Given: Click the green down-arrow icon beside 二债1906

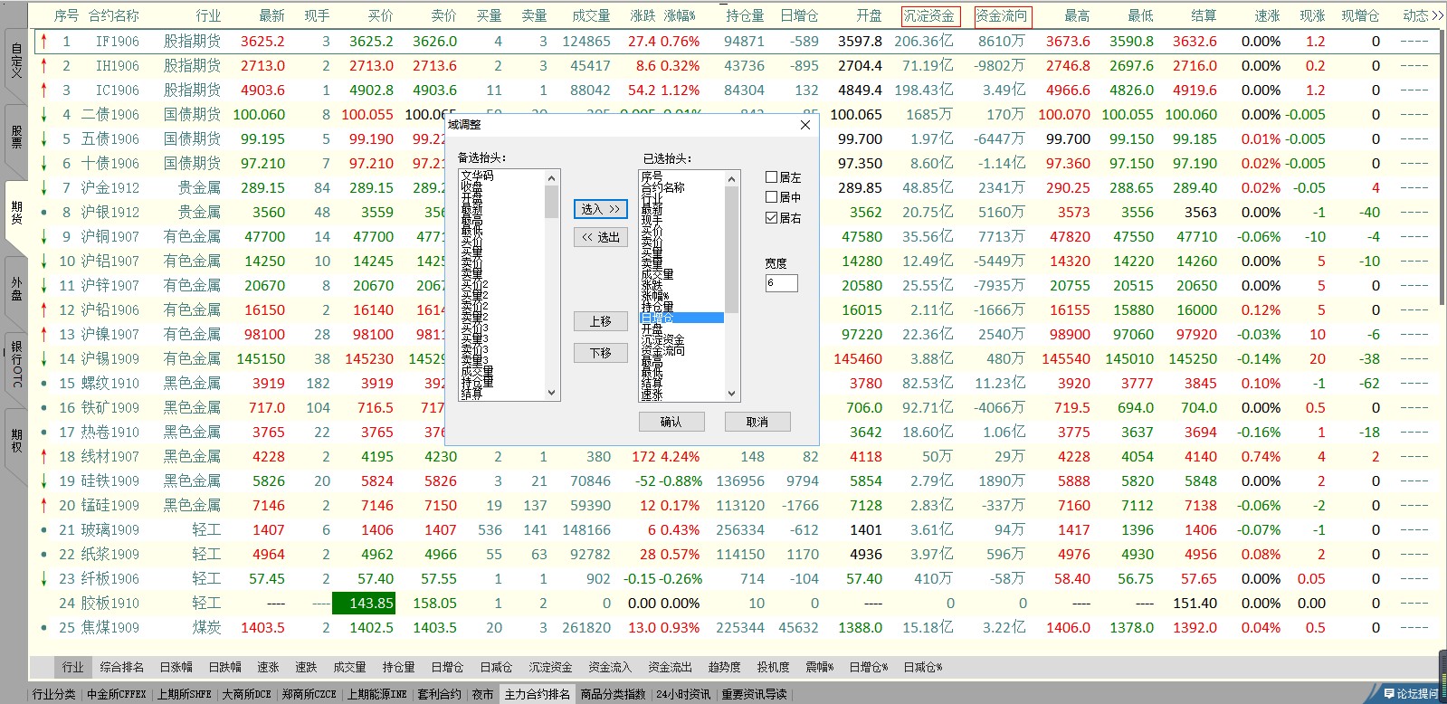Looking at the screenshot, I should 43,115.
